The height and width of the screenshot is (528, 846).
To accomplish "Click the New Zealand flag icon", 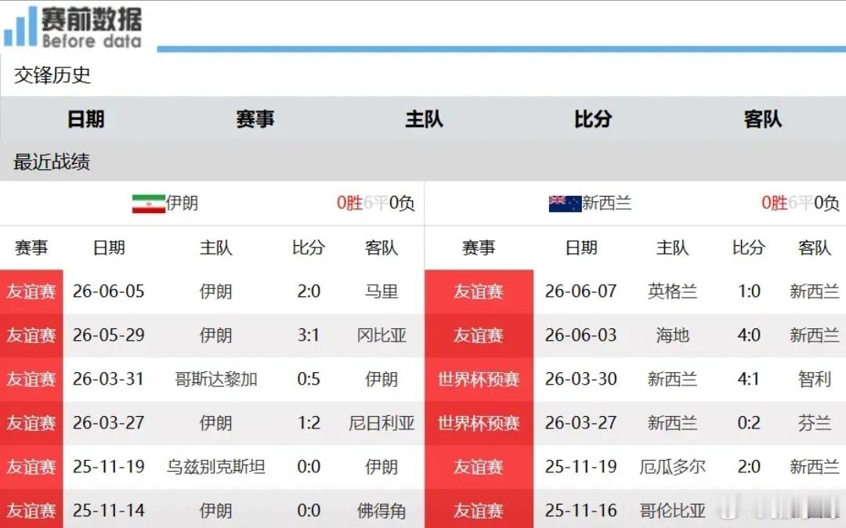I will click(x=565, y=204).
